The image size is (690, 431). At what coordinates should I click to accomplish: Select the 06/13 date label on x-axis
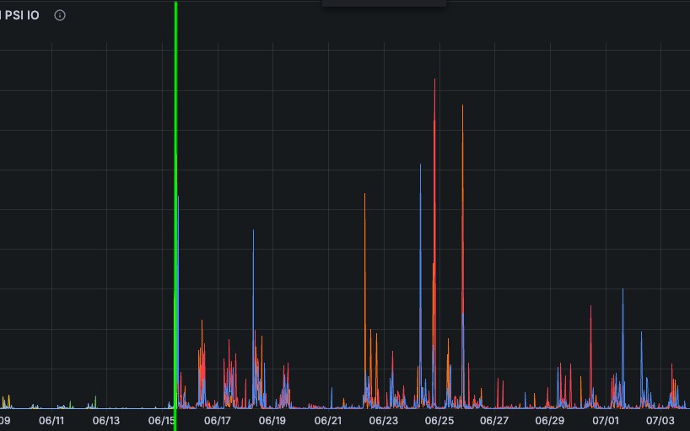click(x=106, y=420)
